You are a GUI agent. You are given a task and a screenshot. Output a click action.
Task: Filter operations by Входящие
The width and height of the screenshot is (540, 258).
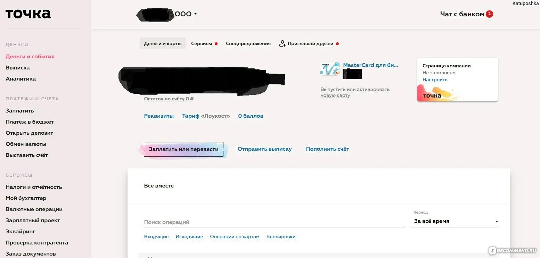(156, 237)
